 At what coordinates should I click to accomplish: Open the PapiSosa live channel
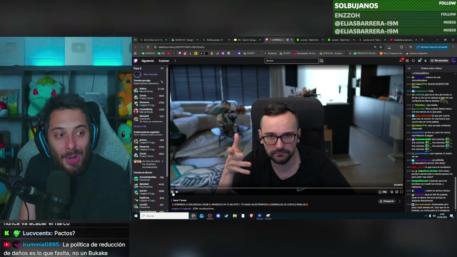pyautogui.click(x=149, y=199)
